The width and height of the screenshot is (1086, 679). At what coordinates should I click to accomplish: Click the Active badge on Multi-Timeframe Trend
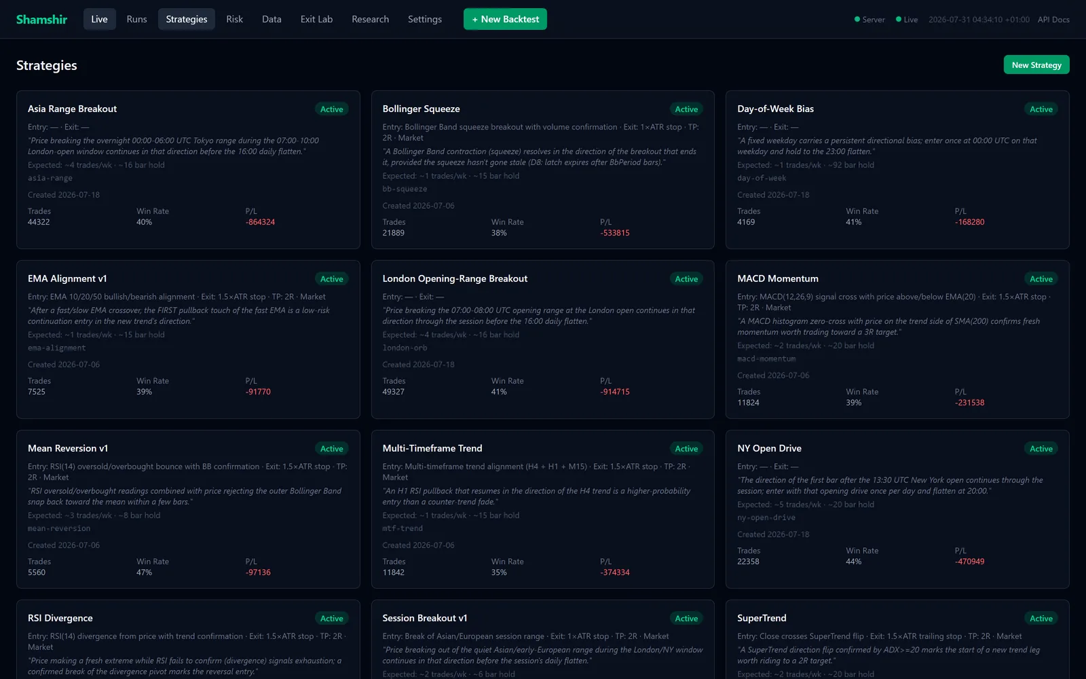(686, 448)
